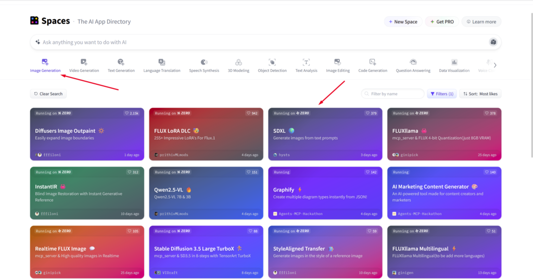The width and height of the screenshot is (533, 280).
Task: Open the SDXL space card
Action: click(325, 134)
